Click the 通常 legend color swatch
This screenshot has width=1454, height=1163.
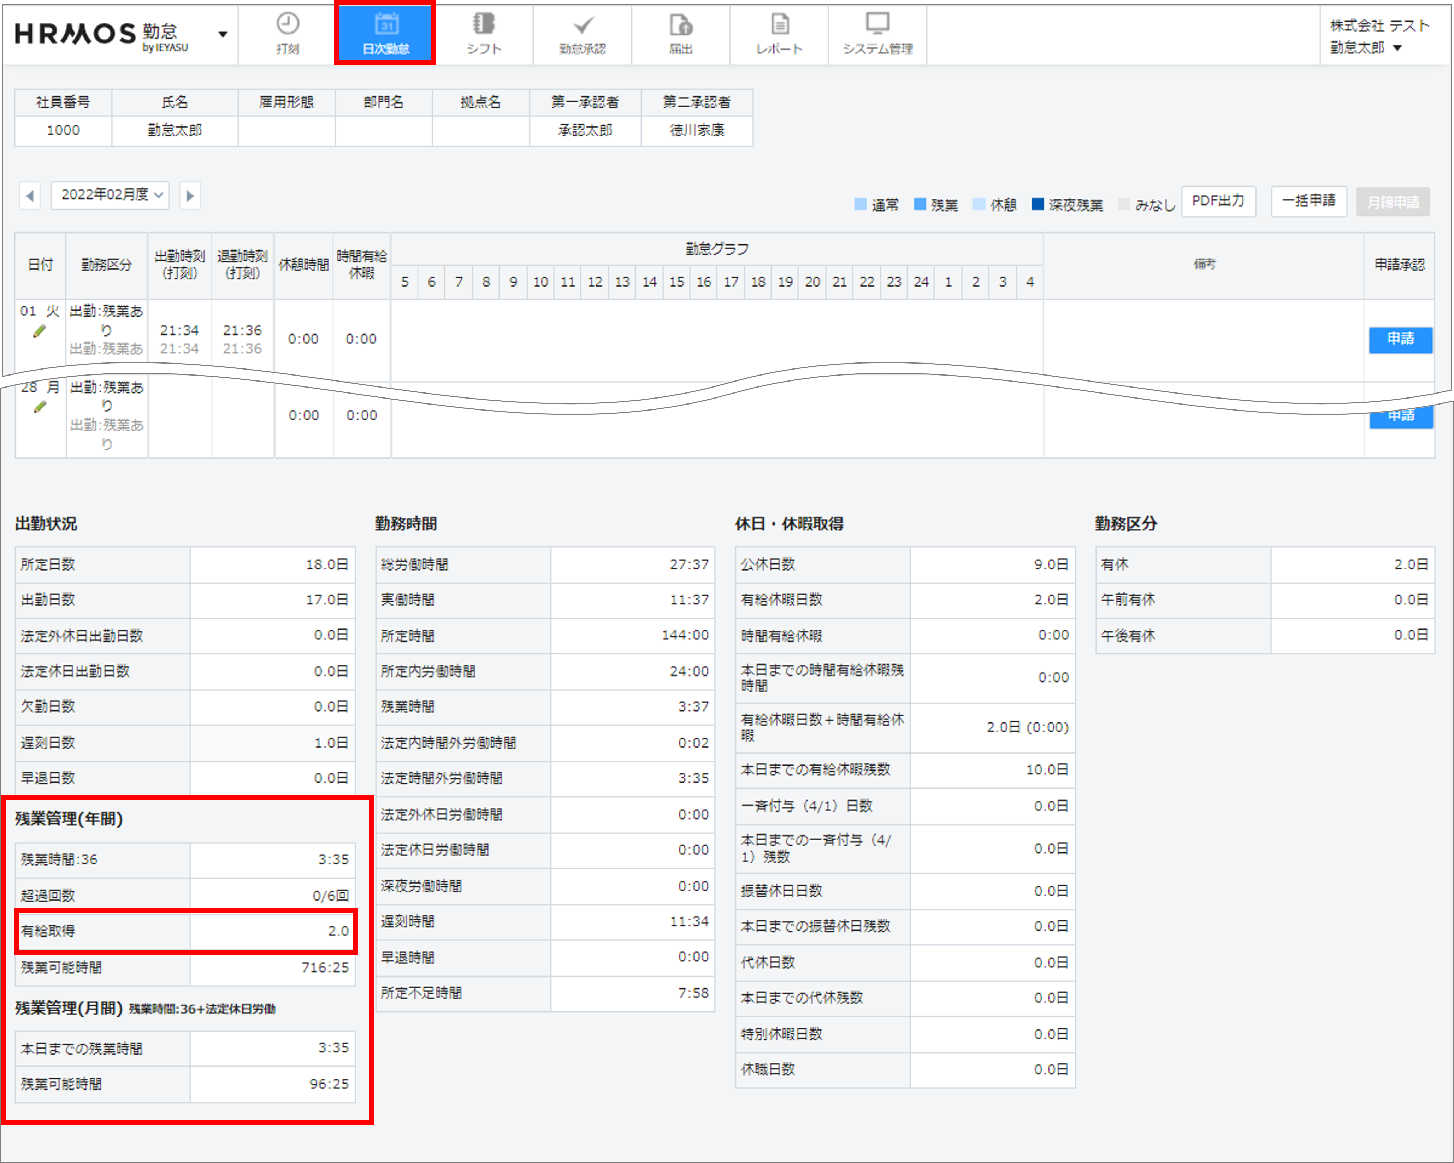tap(860, 204)
